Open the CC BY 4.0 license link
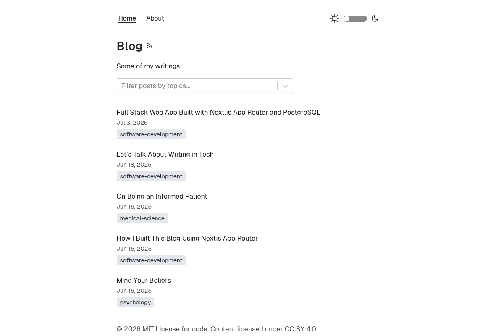Viewport: 504px width, 336px height. pyautogui.click(x=300, y=329)
